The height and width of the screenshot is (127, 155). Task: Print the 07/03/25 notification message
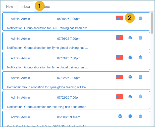(x=130, y=57)
